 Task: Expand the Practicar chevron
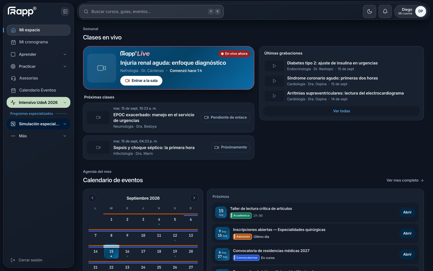[x=65, y=66]
